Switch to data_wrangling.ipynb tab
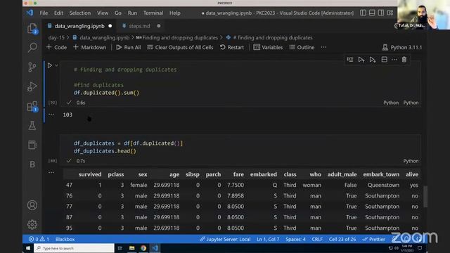Screen dimensions: 450x253 (79, 26)
